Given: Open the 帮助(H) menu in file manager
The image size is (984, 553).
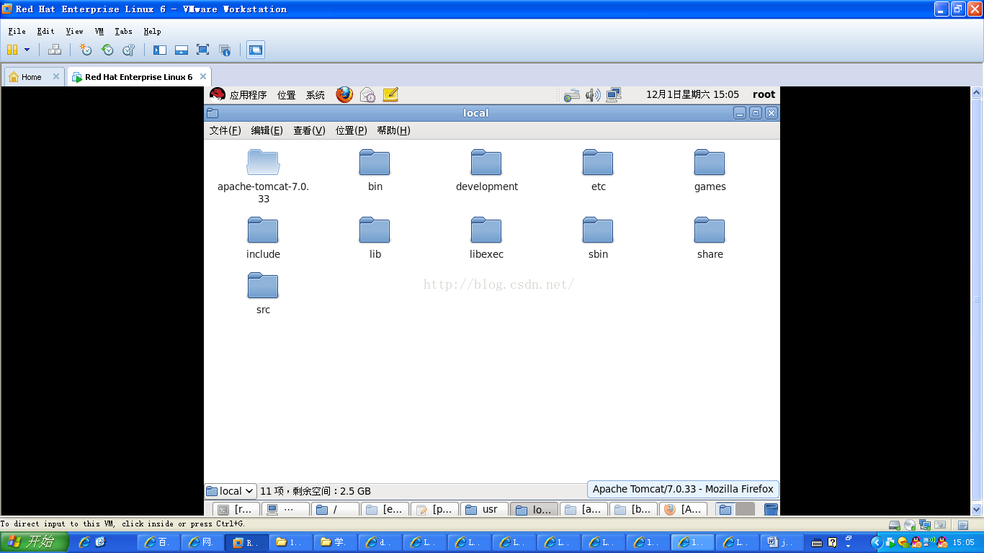Looking at the screenshot, I should tap(393, 130).
